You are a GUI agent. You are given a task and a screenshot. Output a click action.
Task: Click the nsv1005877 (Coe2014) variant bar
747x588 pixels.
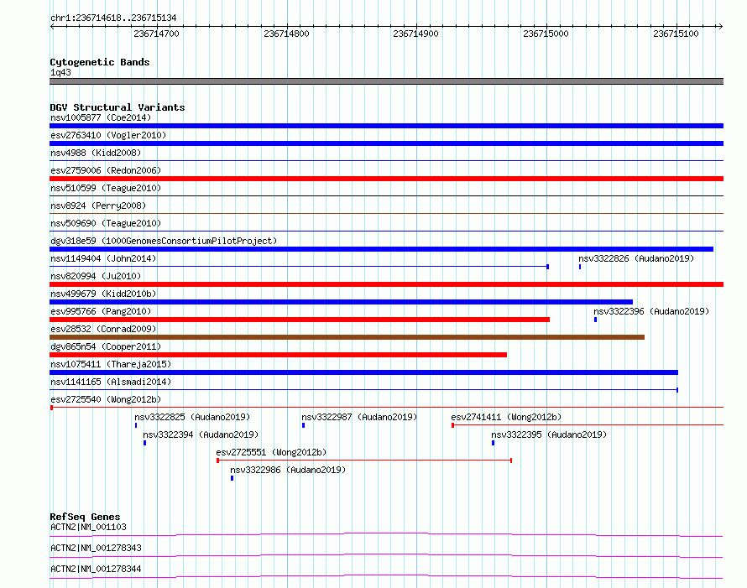pos(386,126)
